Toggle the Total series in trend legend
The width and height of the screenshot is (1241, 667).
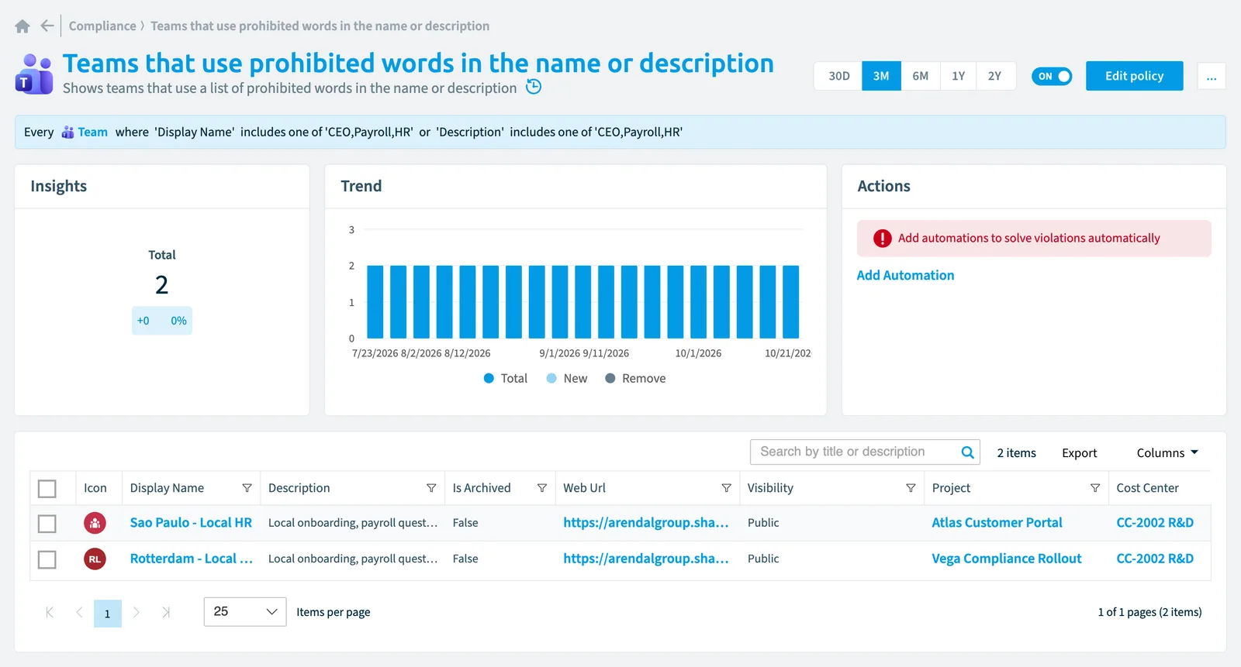[505, 378]
